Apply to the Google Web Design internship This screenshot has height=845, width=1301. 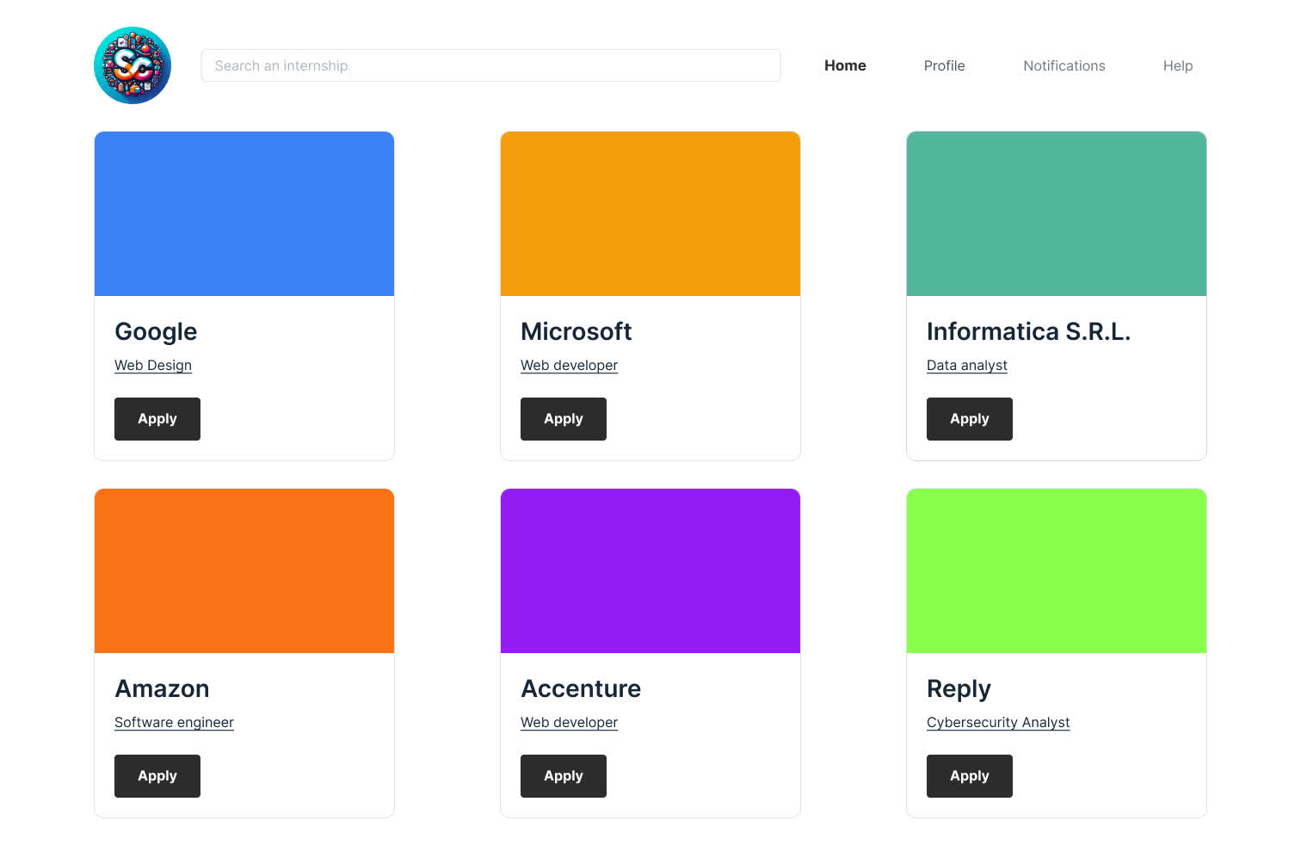(x=157, y=419)
